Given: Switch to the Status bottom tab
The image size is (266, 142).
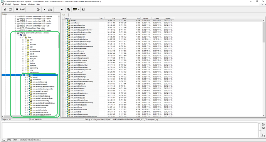Looking at the screenshot, I should point(30,140).
